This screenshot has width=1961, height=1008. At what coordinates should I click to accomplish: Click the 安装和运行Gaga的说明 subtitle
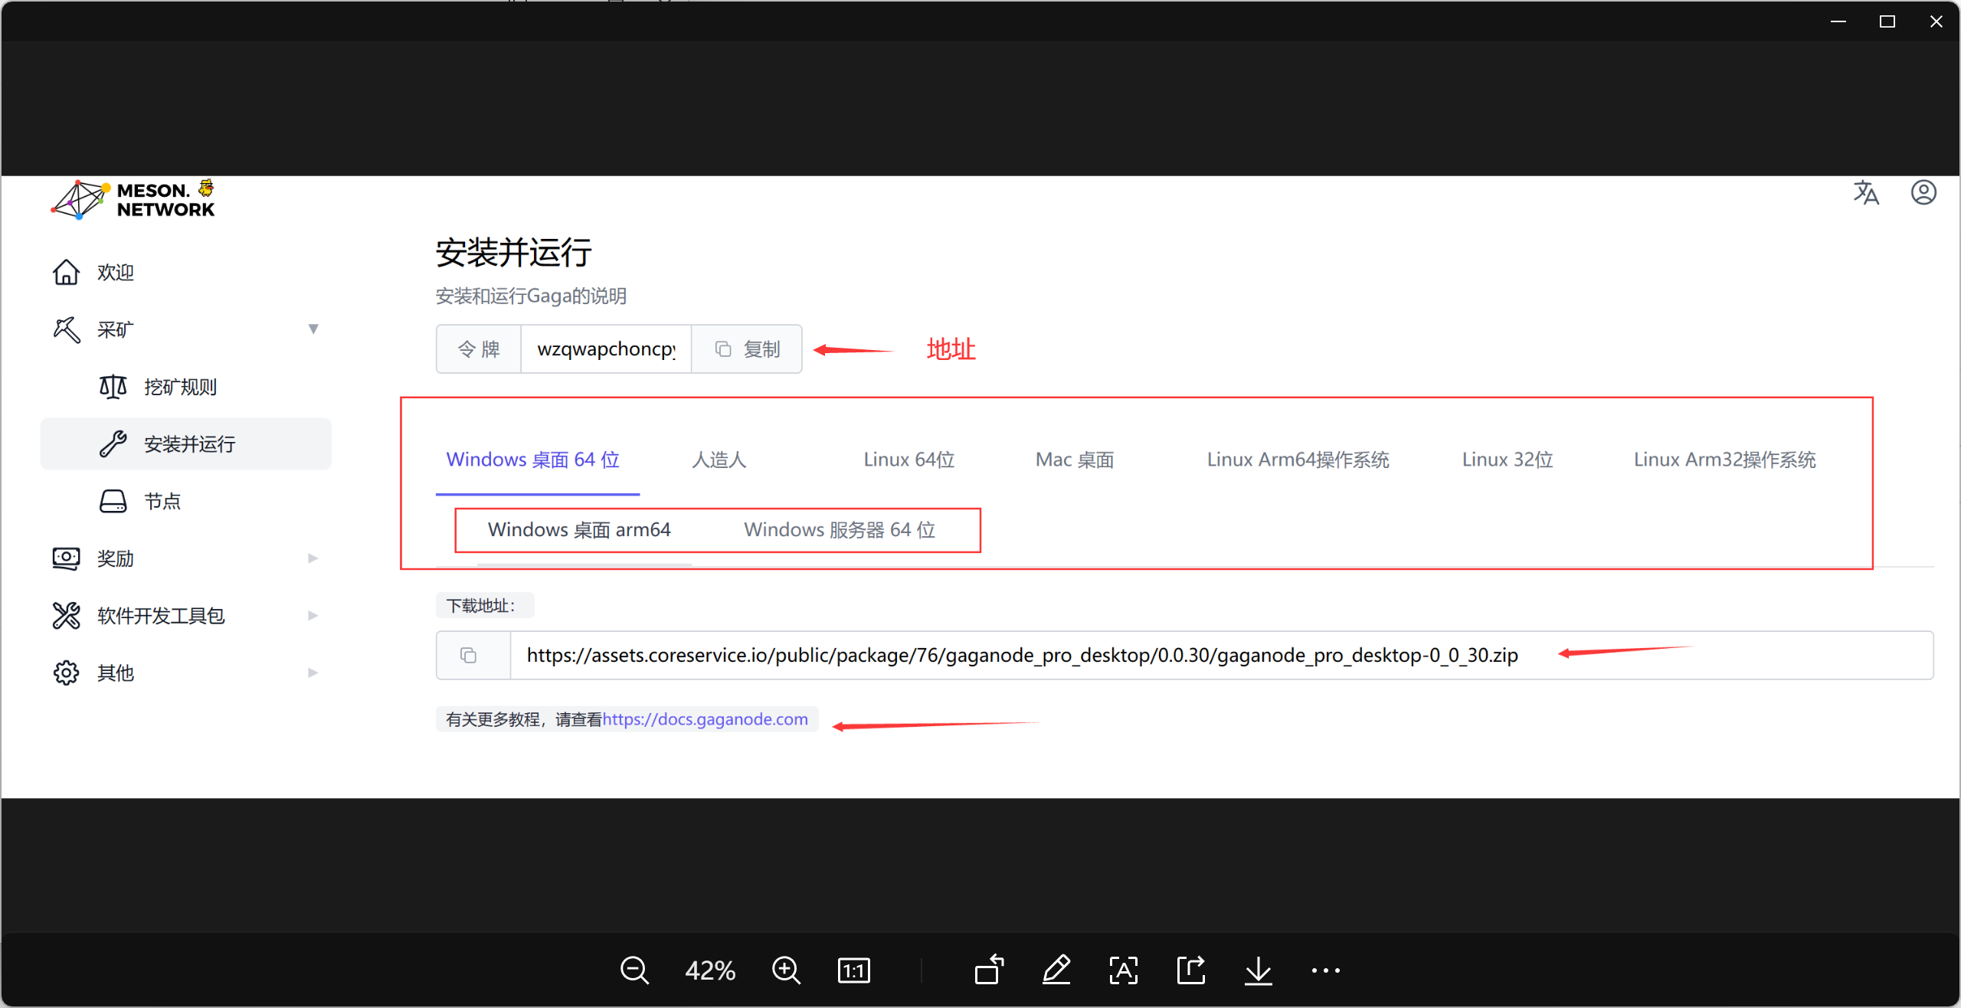tap(531, 296)
